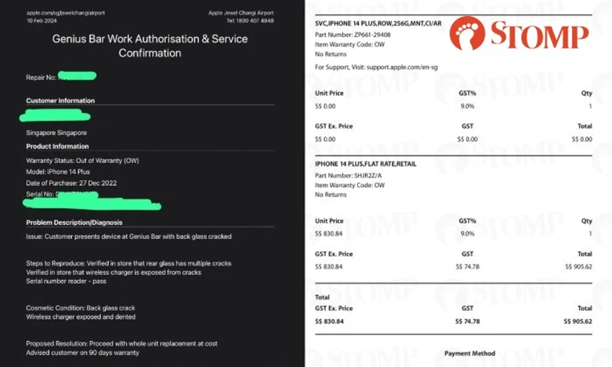Select the Part Number SHJR2Z/A text
The image size is (612, 367).
[348, 175]
